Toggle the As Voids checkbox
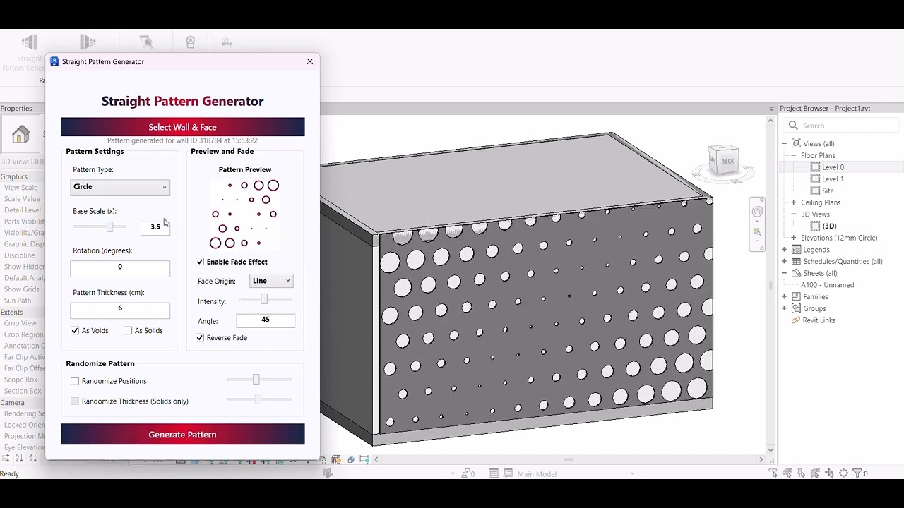 tap(75, 331)
